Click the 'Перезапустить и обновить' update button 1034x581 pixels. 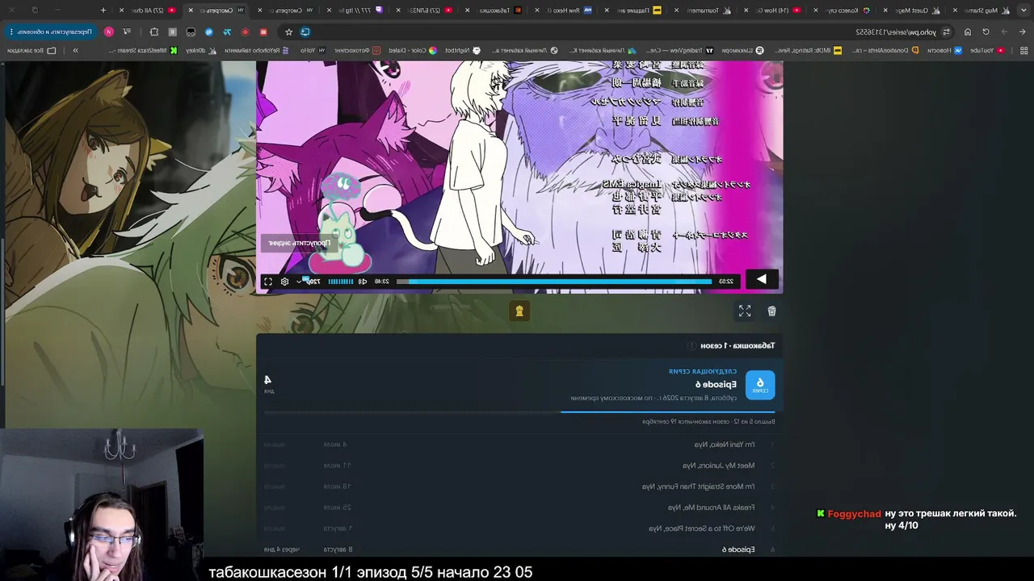click(x=49, y=31)
